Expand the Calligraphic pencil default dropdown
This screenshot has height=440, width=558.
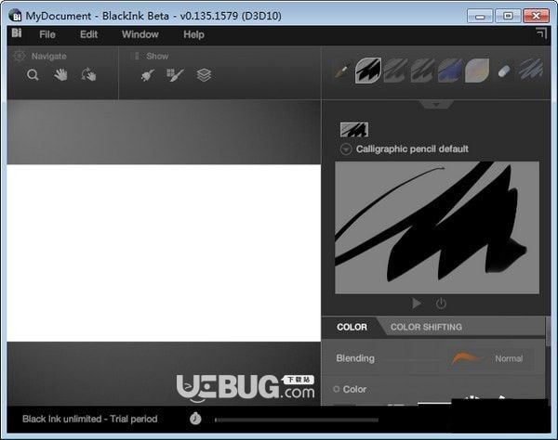[346, 149]
